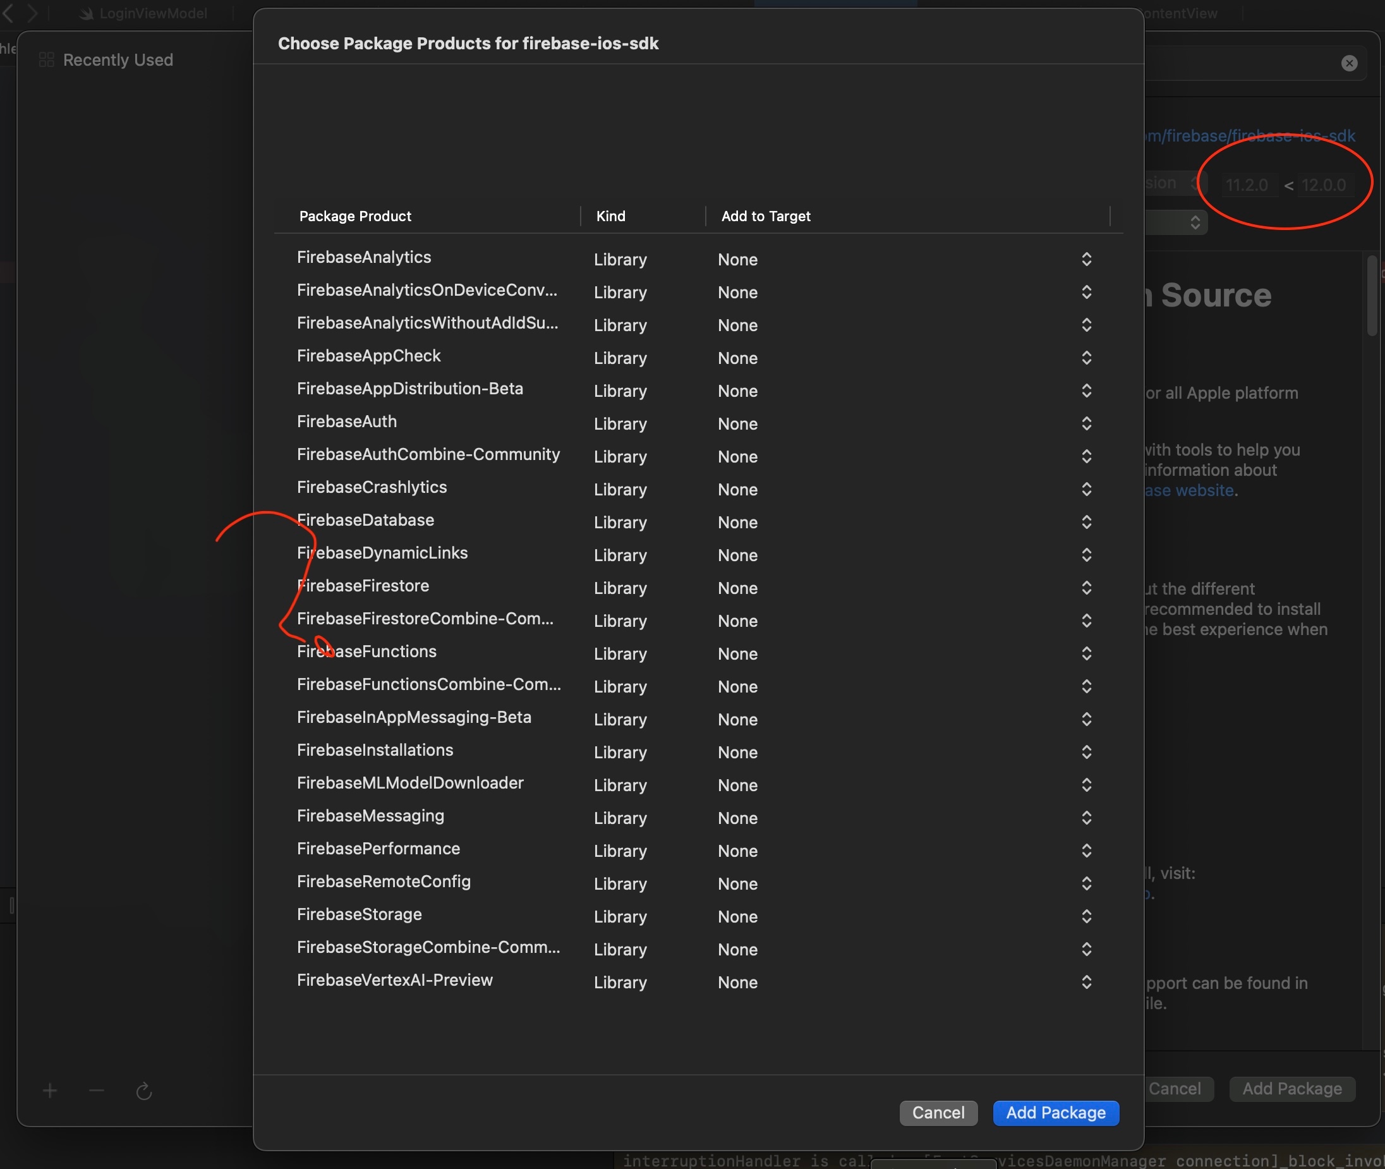Click the refresh icon in package sidebar

tap(144, 1090)
